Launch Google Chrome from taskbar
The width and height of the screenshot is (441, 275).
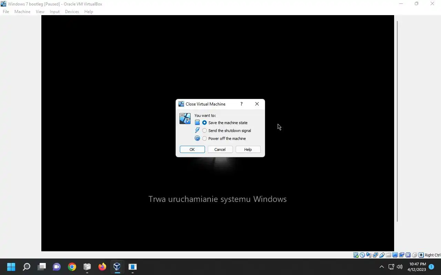72,267
